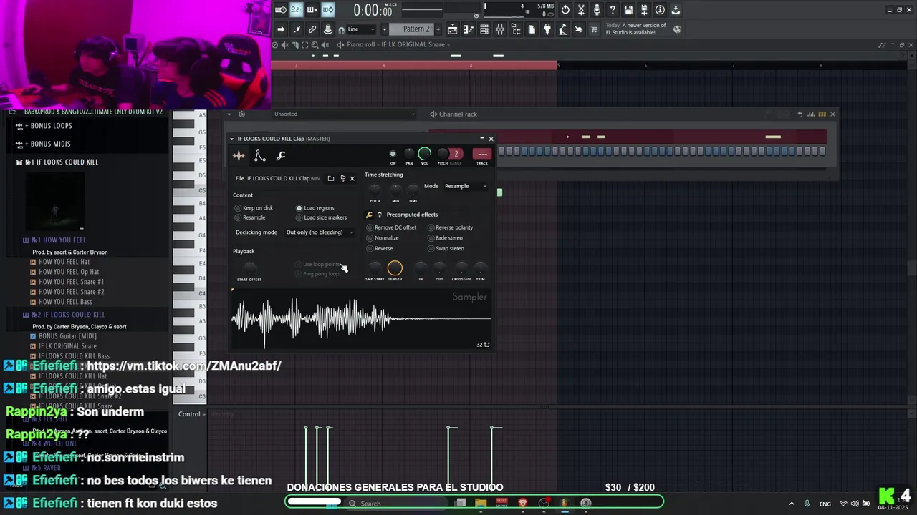
Task: Open the browser folder for sample file
Action: pos(330,178)
